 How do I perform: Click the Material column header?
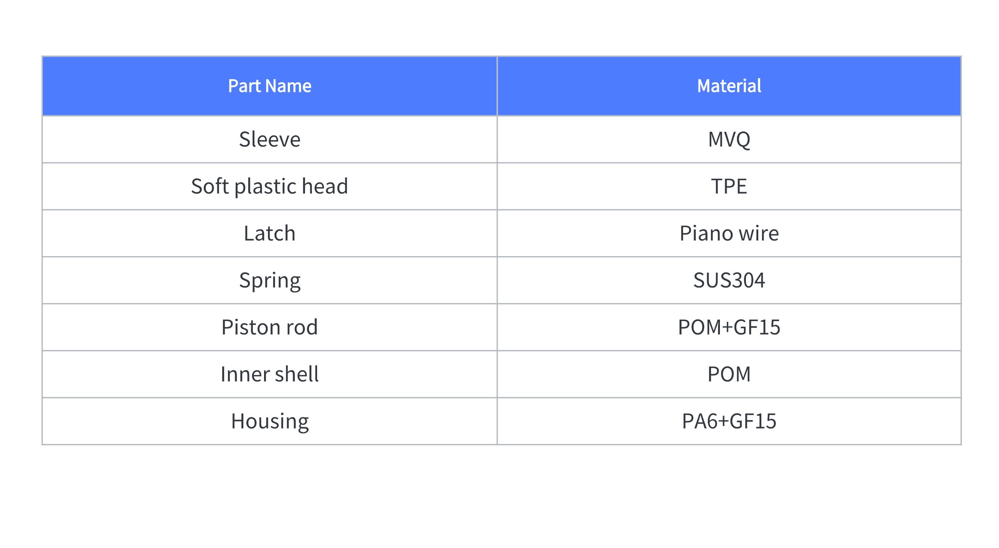coord(729,86)
